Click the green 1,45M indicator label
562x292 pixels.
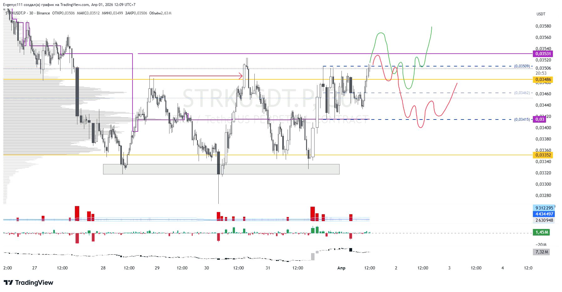click(541, 232)
